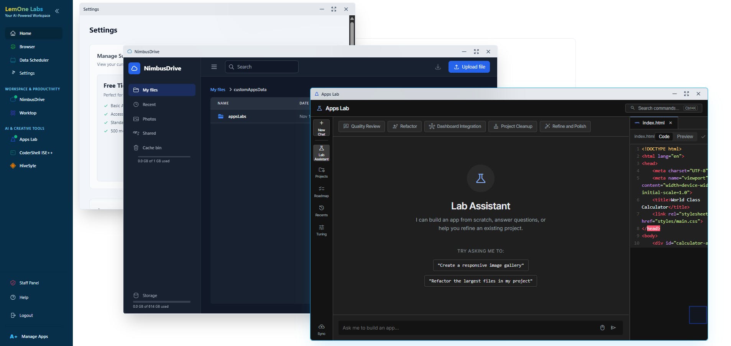Click the download icon in NimbusDrive toolbar
The height and width of the screenshot is (346, 731).
438,67
